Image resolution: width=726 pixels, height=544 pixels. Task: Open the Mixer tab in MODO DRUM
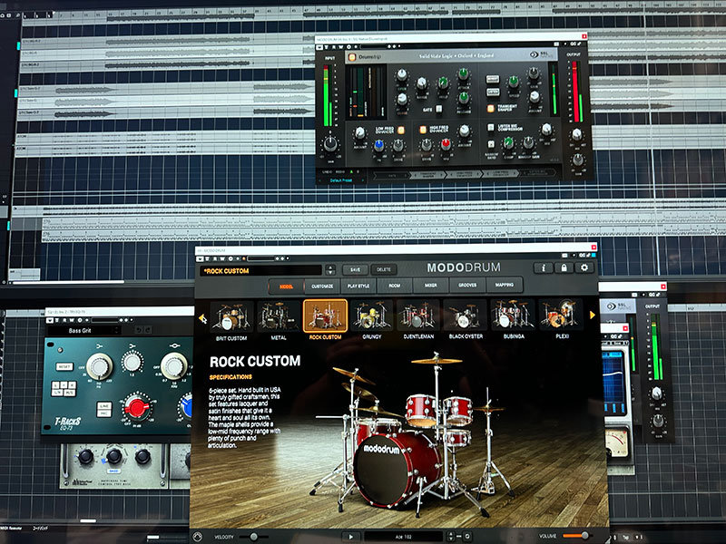431,286
